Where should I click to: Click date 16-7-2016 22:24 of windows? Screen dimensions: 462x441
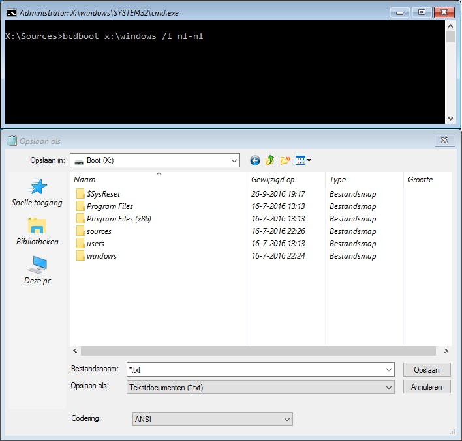click(x=278, y=255)
